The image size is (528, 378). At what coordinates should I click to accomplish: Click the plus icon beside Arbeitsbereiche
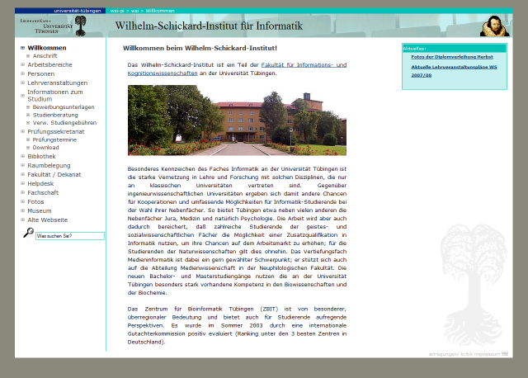click(x=22, y=64)
